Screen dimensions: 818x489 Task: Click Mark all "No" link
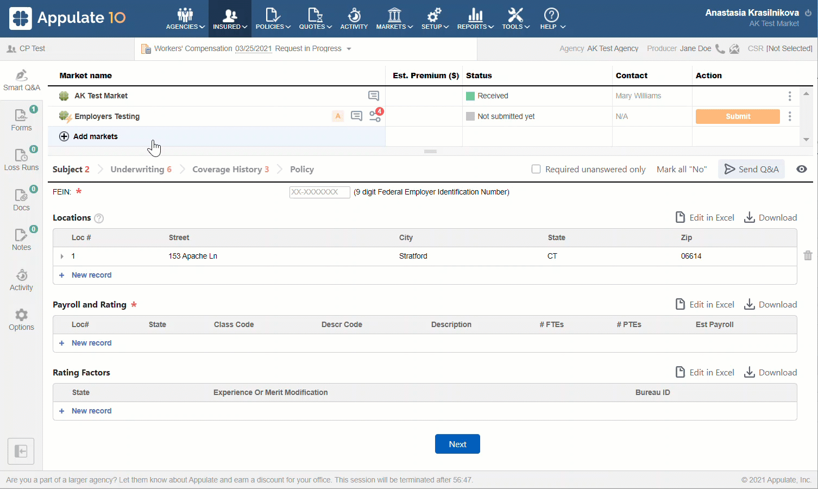click(x=682, y=169)
